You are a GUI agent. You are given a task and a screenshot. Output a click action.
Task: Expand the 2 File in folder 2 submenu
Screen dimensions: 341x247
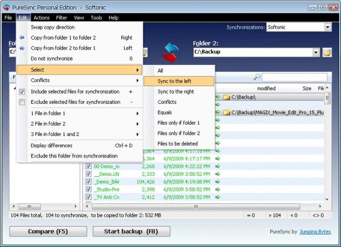tap(80, 124)
